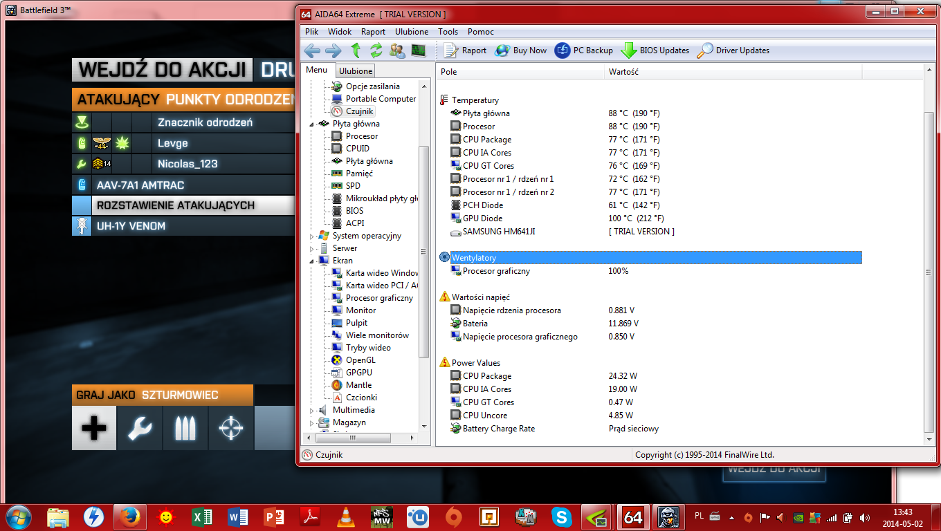The height and width of the screenshot is (531, 941).
Task: Open the Widok menu
Action: point(340,32)
